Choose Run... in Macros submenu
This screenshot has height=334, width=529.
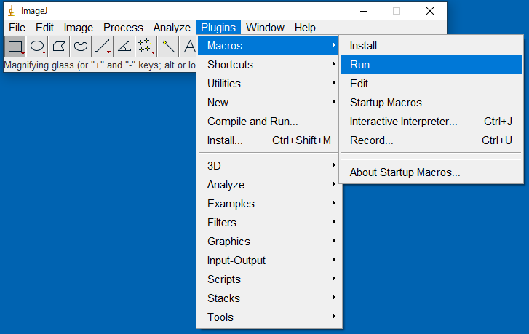(x=431, y=65)
